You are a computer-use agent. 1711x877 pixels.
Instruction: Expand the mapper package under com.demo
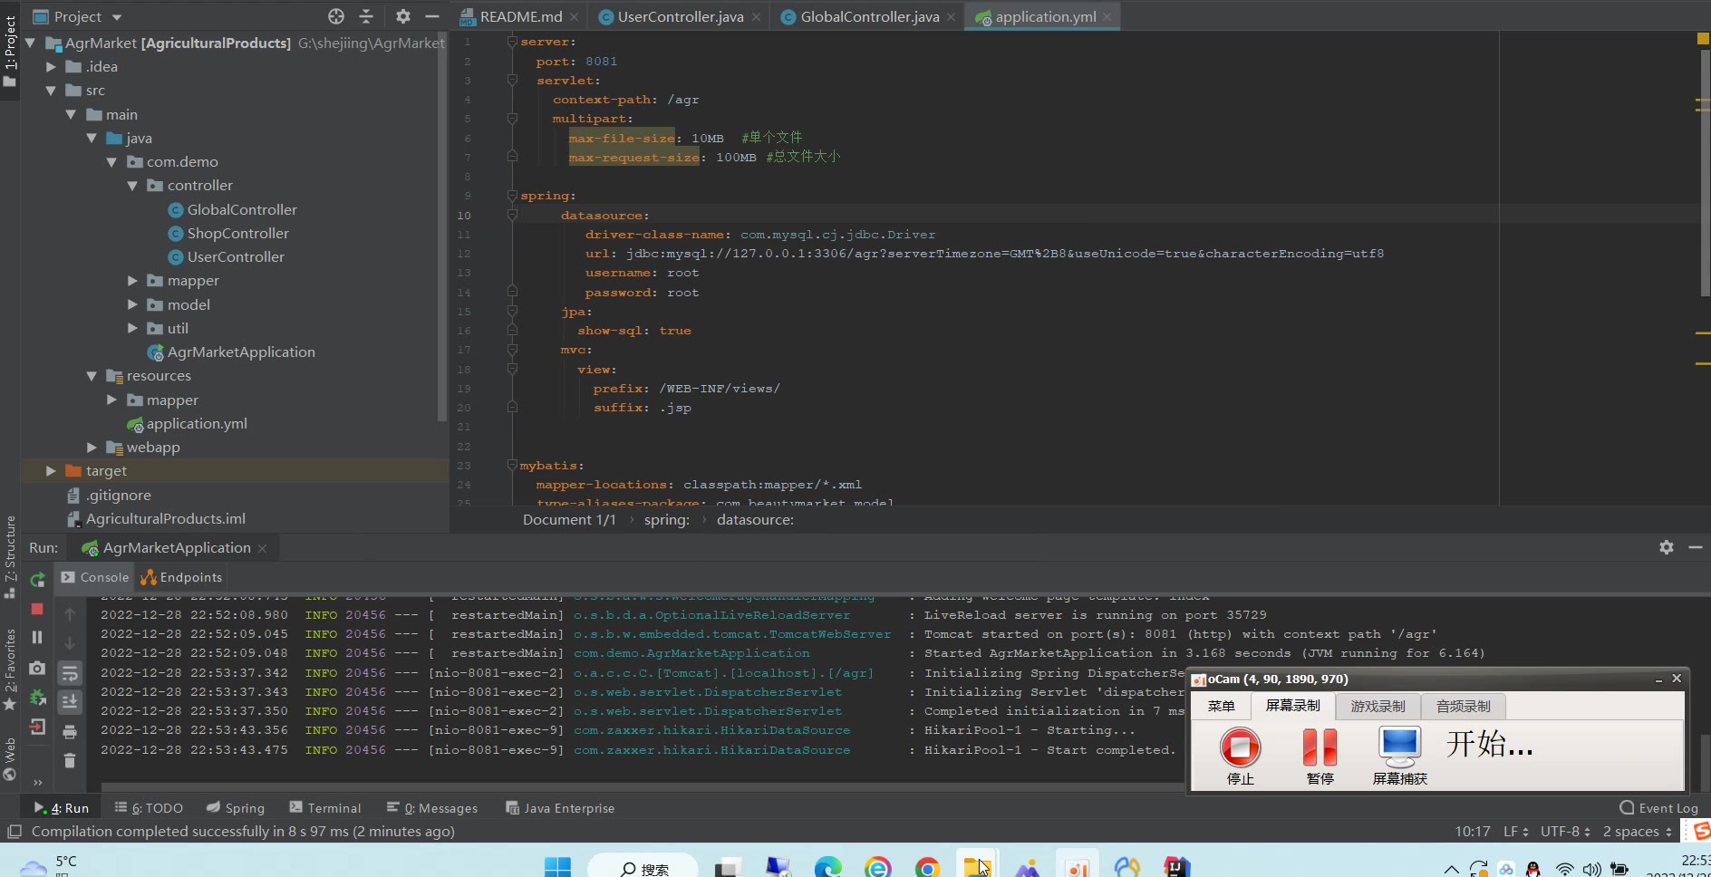[132, 281]
